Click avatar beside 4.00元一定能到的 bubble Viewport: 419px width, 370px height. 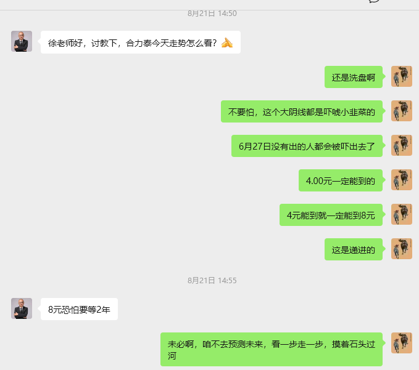402,180
